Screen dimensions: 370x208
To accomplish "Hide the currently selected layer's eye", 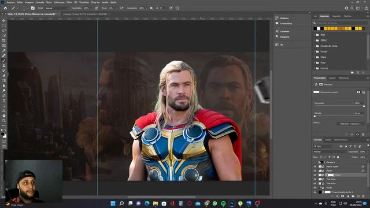I will [314, 175].
